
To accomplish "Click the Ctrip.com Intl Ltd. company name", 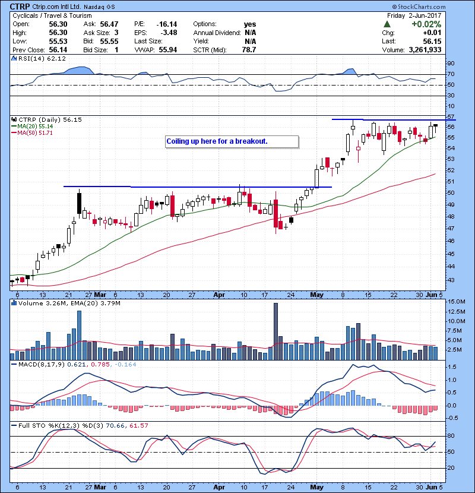I will click(x=56, y=7).
